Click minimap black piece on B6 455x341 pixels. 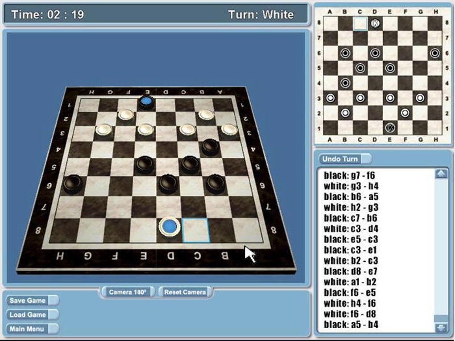pos(345,53)
